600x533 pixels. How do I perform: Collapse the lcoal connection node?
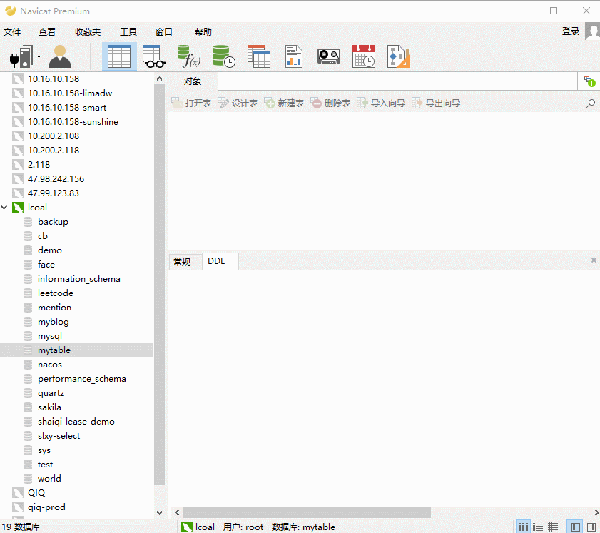(4, 208)
